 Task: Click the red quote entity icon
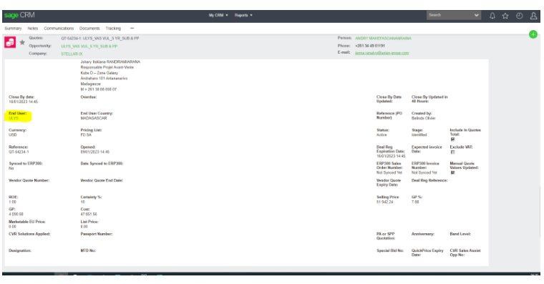click(10, 42)
